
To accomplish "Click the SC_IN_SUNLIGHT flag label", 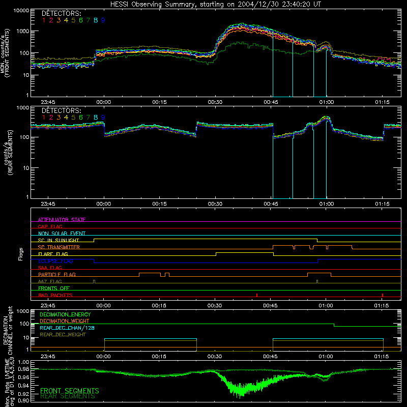I will (59, 240).
